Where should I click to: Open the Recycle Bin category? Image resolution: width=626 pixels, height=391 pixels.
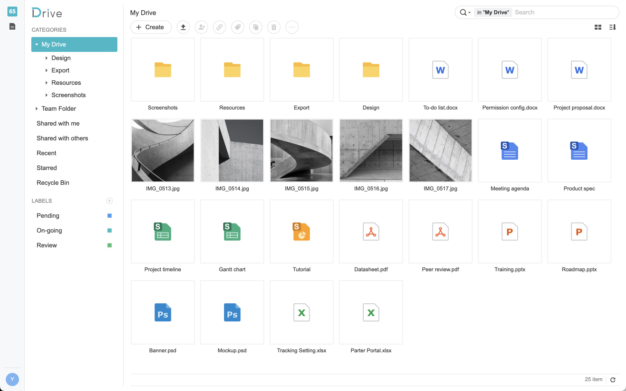(53, 182)
